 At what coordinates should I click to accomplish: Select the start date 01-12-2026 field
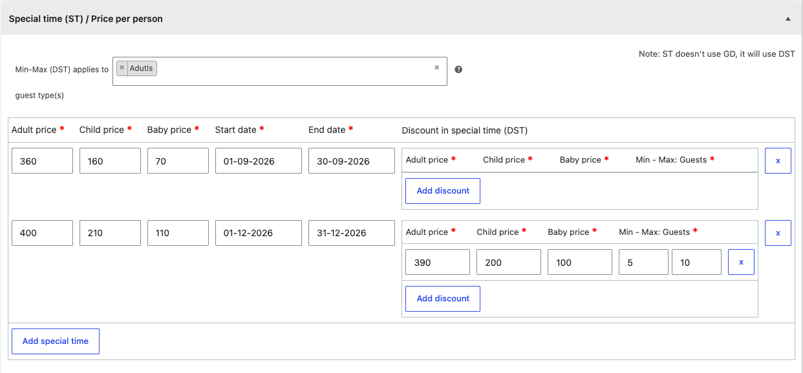pos(259,233)
